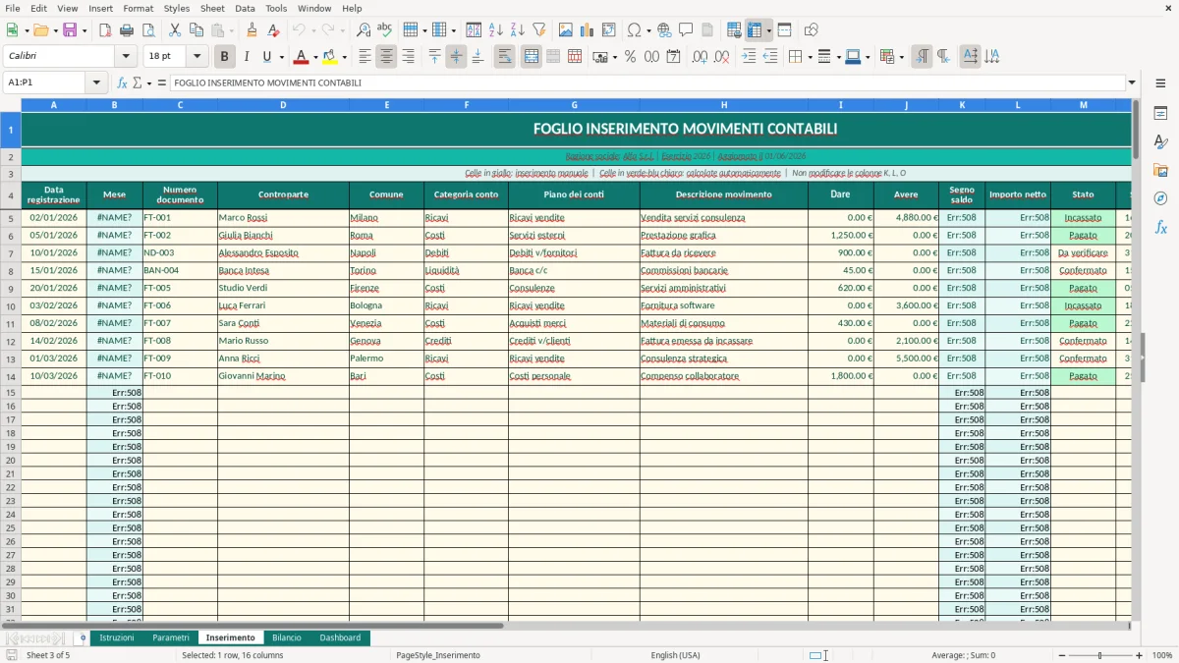Expand the font color dropdown arrow
Viewport: 1179px width, 663px height.
tap(315, 57)
